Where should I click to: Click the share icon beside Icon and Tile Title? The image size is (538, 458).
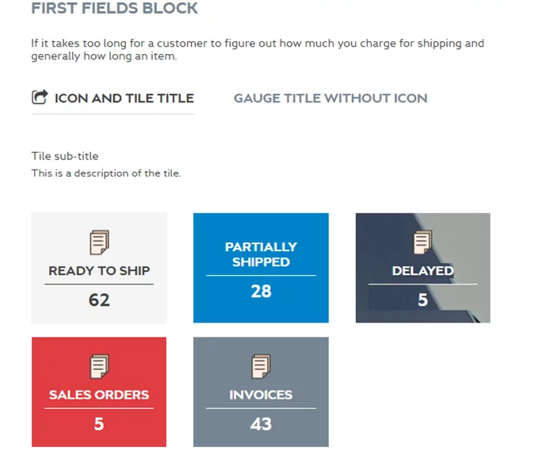pos(39,98)
